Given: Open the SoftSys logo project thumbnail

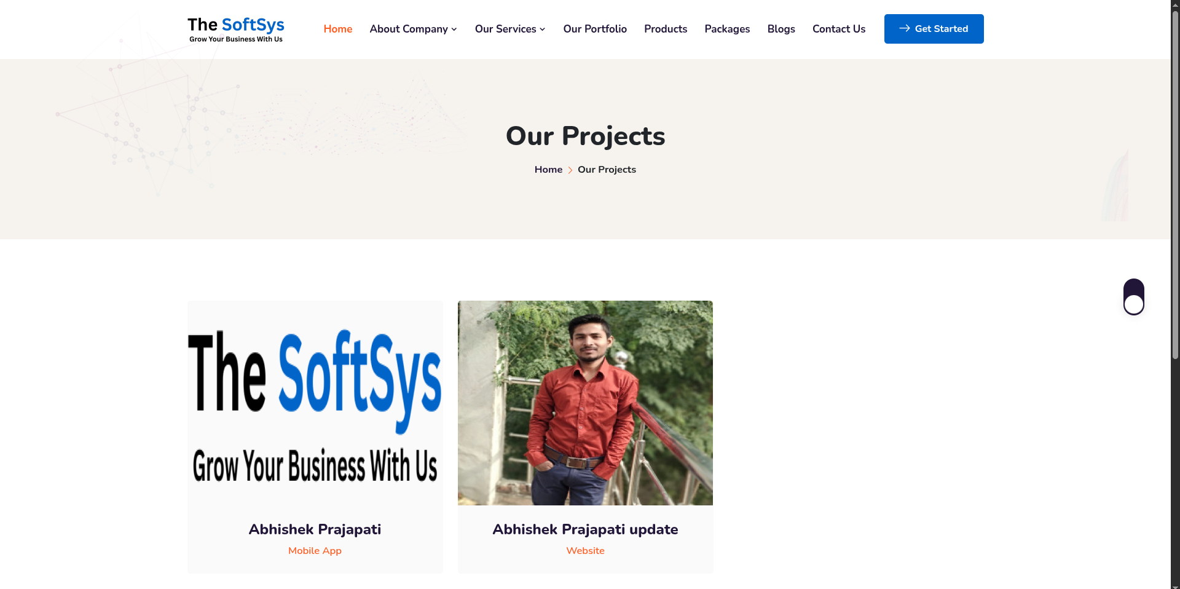Looking at the screenshot, I should pos(315,403).
